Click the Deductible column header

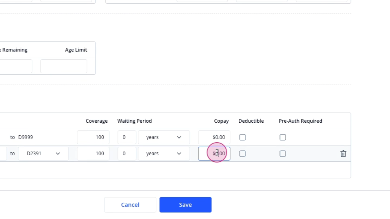point(251,121)
